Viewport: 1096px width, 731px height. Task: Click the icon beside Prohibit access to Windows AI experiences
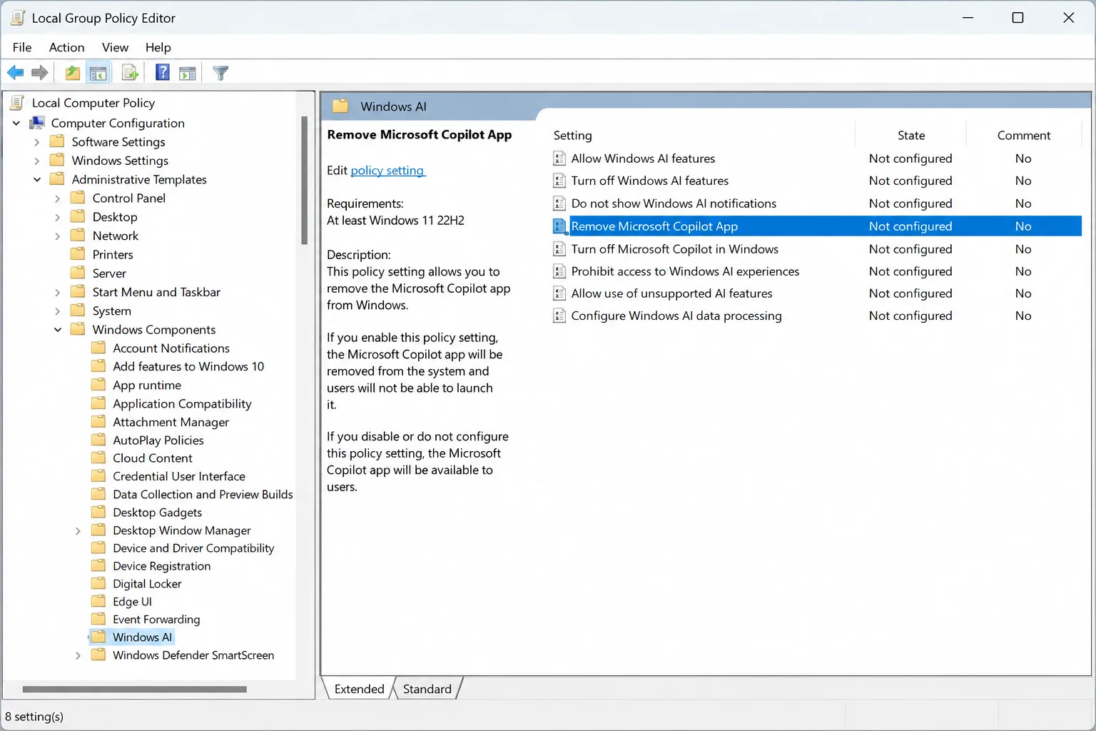coord(559,271)
